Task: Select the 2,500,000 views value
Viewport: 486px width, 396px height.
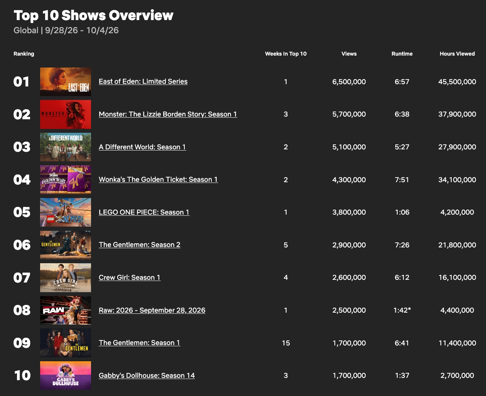Action: 349,310
